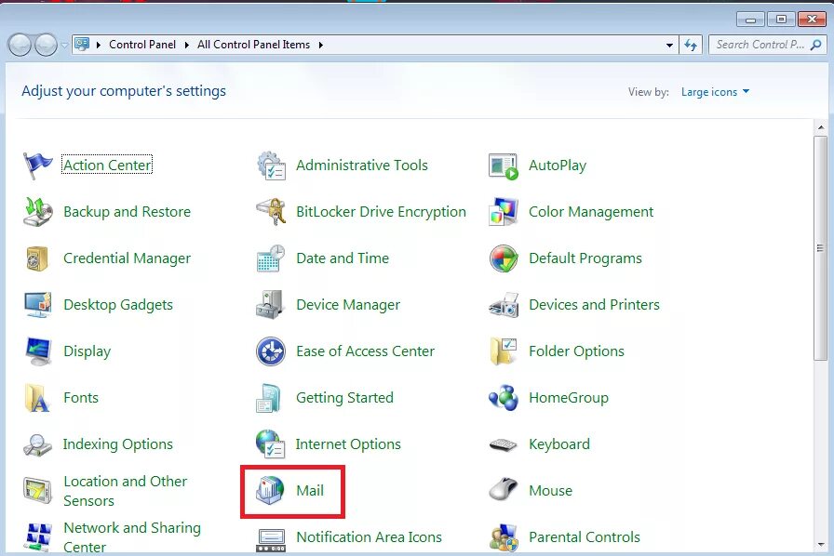
Task: Open the Notification Area Icons icon
Action: tap(271, 539)
